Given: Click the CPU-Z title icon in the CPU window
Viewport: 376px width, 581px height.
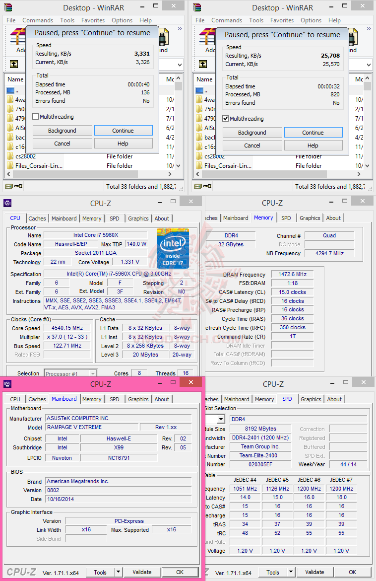Looking at the screenshot, I should coord(7,203).
